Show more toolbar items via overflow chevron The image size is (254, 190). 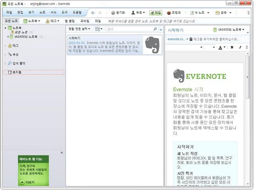[248, 13]
